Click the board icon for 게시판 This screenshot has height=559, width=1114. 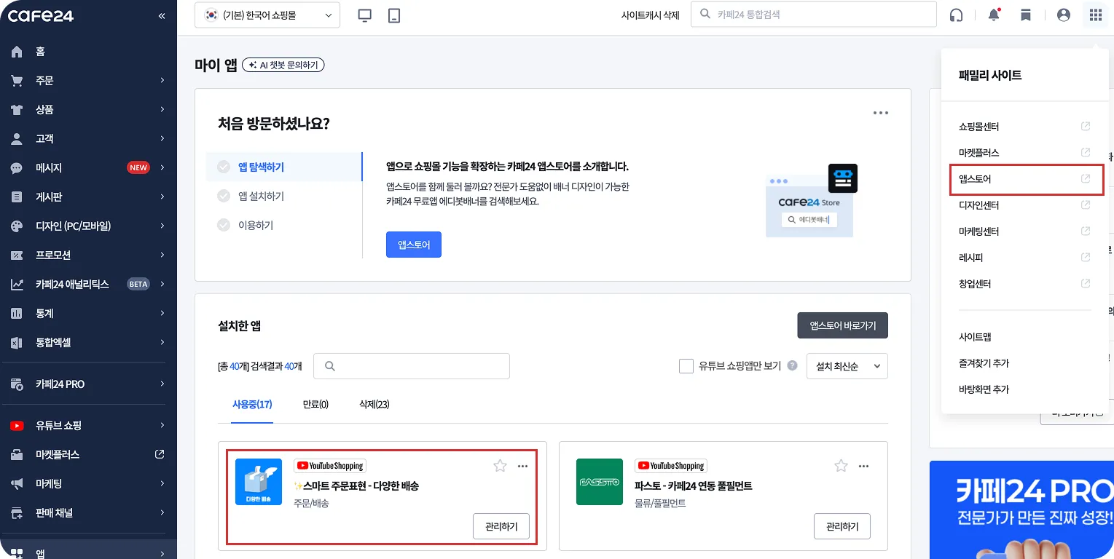(x=17, y=197)
